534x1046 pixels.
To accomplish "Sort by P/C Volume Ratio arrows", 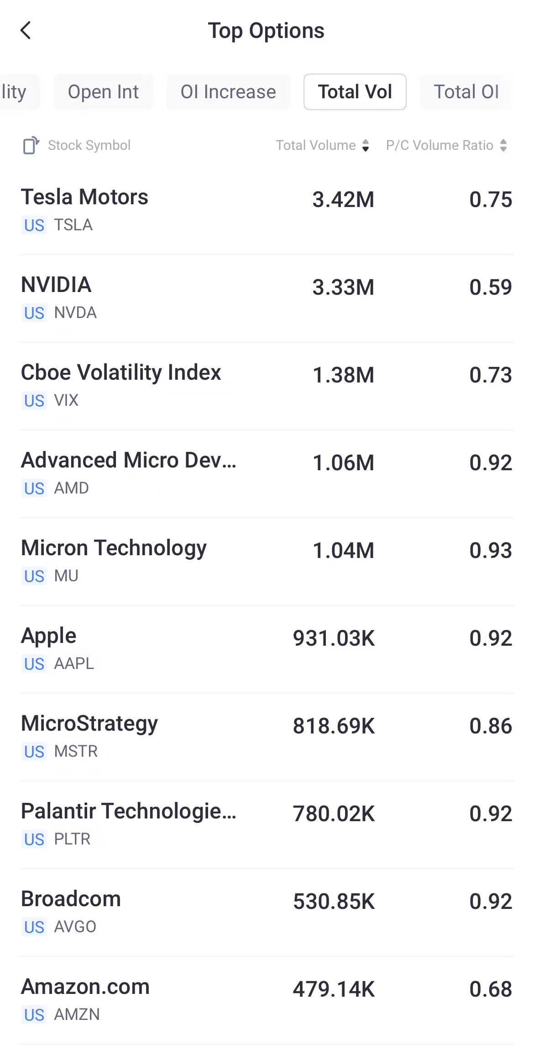I will pyautogui.click(x=503, y=145).
